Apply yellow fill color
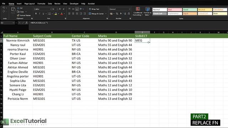The height and width of the screenshot is (128, 228). click(x=56, y=14)
